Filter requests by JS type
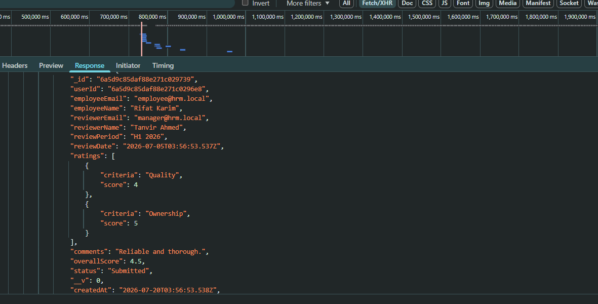Viewport: 598px width, 304px height. pos(445,3)
